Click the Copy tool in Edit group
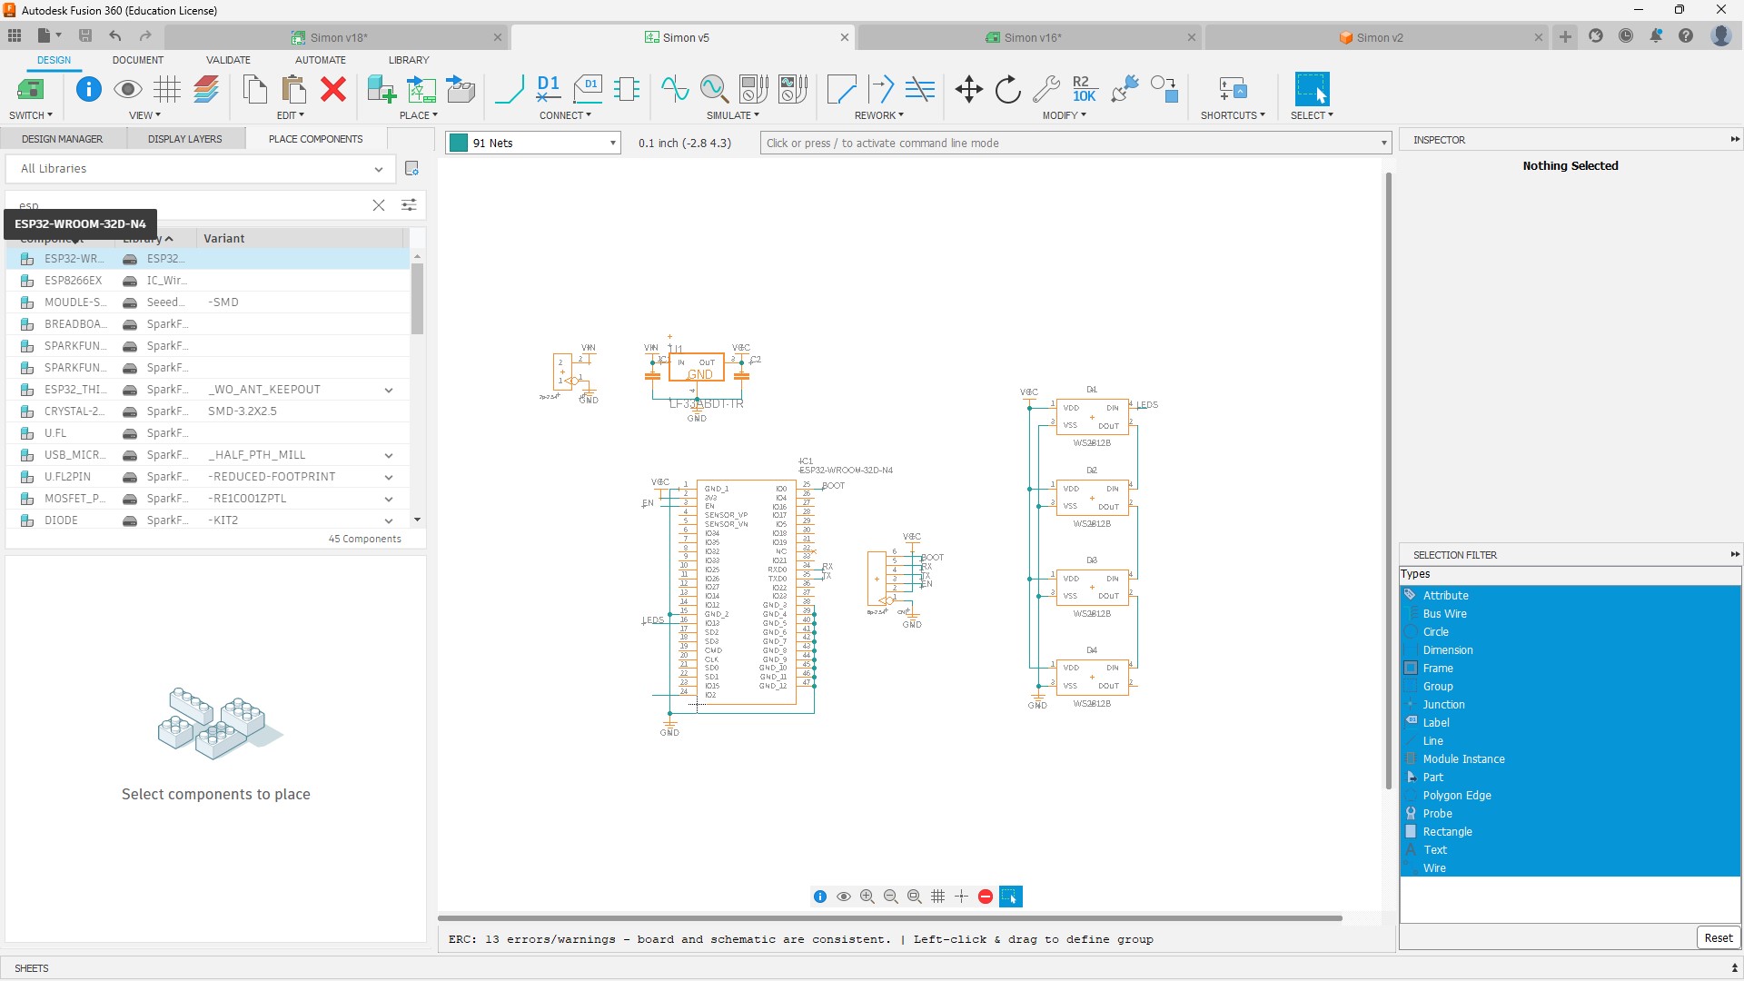This screenshot has height=981, width=1744. click(254, 89)
